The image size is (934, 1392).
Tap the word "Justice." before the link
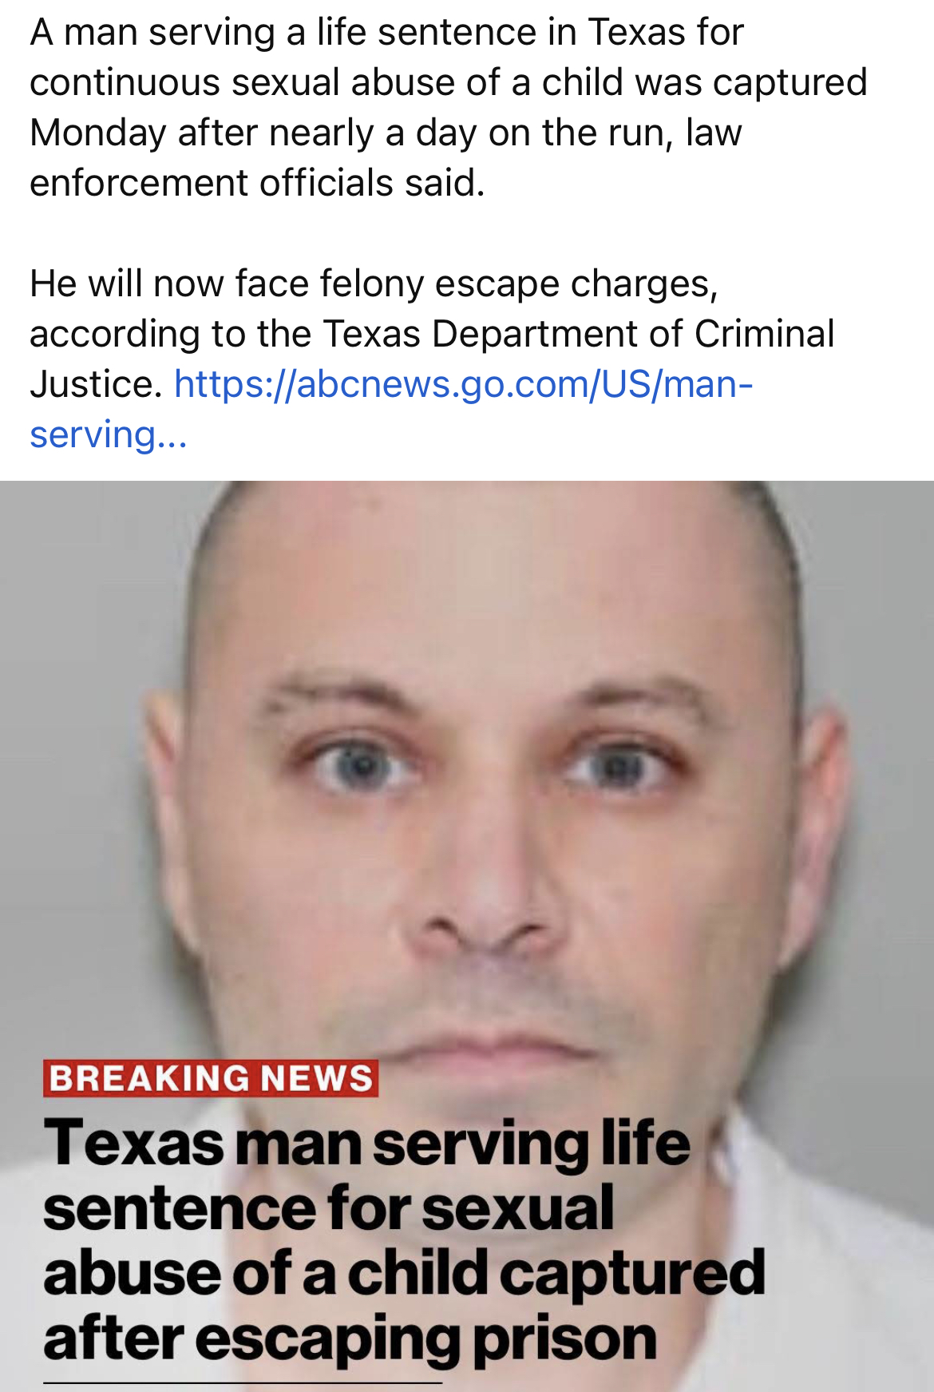[x=97, y=384]
